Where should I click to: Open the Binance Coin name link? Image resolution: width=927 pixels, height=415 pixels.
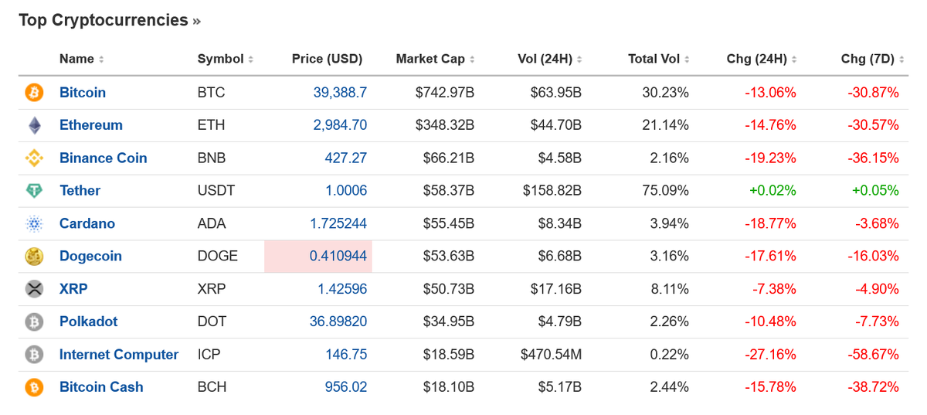pos(104,158)
